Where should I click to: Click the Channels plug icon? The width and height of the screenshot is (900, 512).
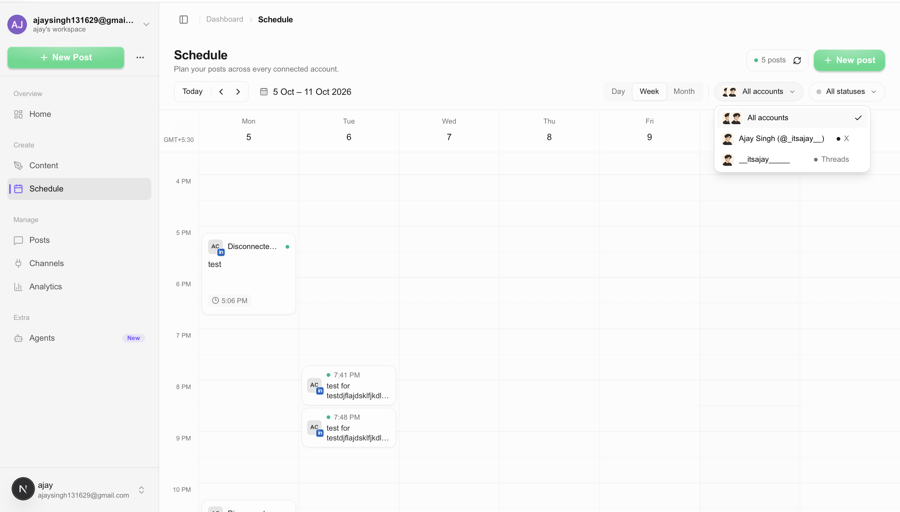[x=18, y=263]
